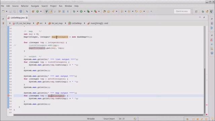Click Last Edit Location arrow icon

tap(136, 11)
